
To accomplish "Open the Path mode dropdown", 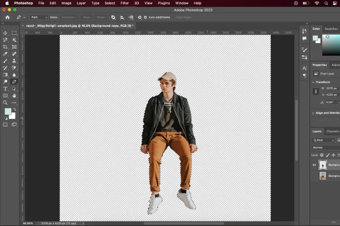I will coord(39,17).
